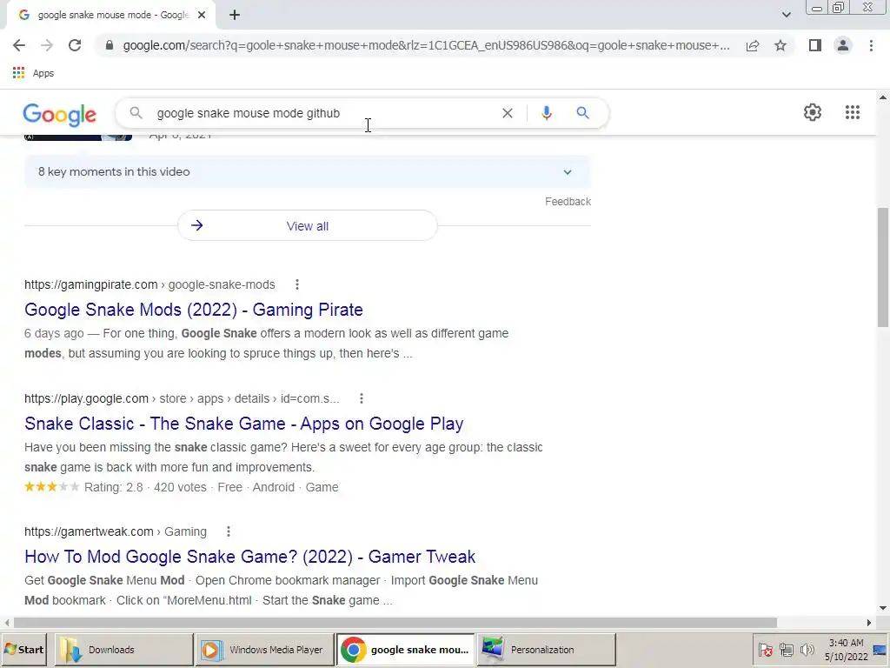Viewport: 890px width, 668px height.
Task: Open the Windows Start menu
Action: click(24, 649)
